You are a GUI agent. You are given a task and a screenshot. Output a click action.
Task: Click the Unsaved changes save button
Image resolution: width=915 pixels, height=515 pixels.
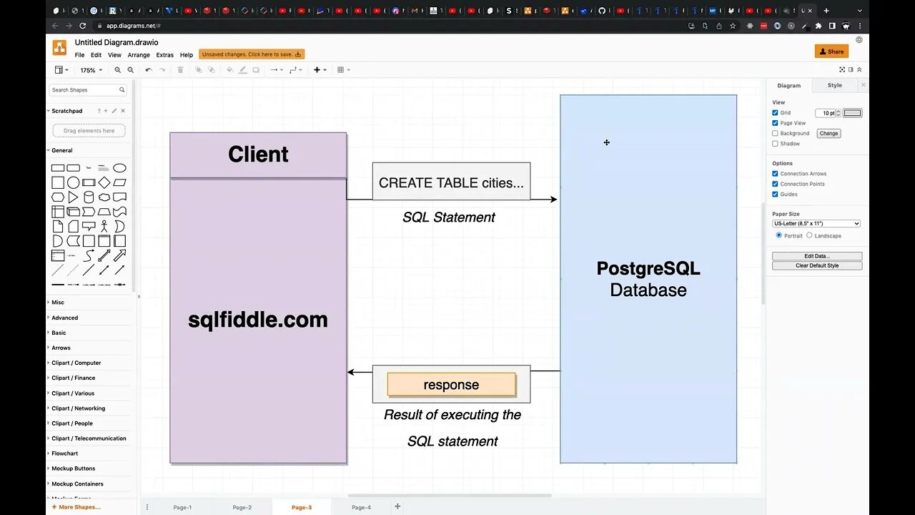252,54
